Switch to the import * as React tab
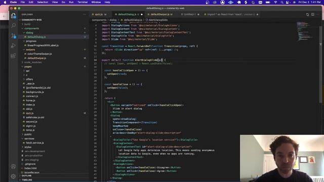Viewport: 324px width, 182px height. pos(230,15)
